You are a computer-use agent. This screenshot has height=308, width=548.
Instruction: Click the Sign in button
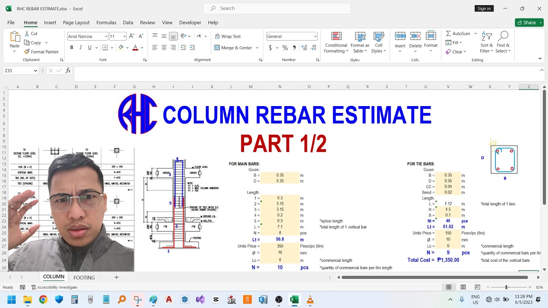pos(484,9)
